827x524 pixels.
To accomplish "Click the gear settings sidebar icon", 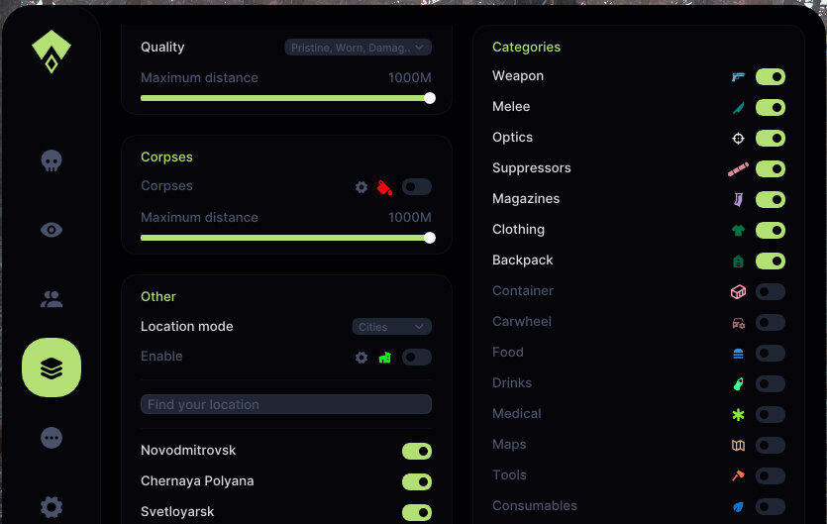I will click(x=52, y=507).
